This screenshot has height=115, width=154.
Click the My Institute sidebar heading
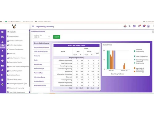coord(11,32)
